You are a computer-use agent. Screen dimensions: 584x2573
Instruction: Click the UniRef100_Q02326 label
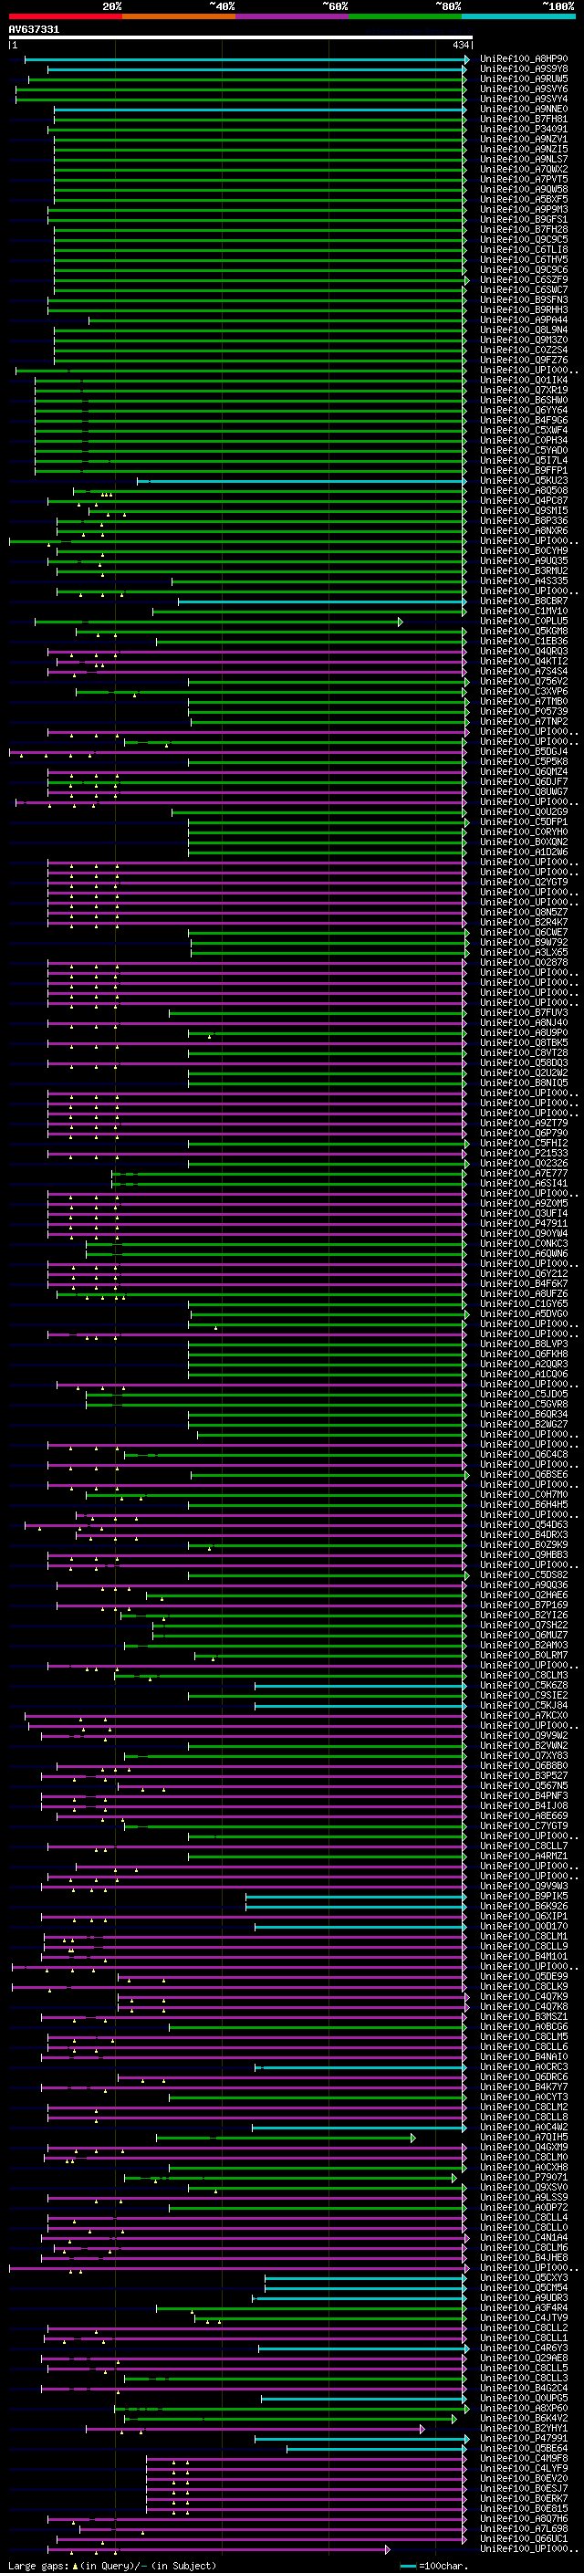[523, 1164]
